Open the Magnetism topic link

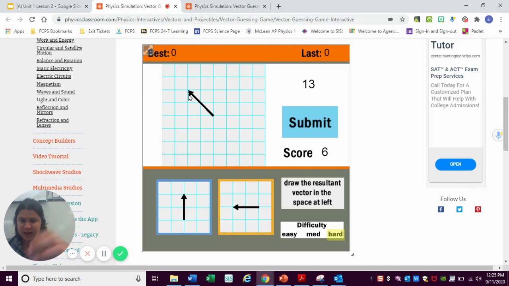point(49,84)
